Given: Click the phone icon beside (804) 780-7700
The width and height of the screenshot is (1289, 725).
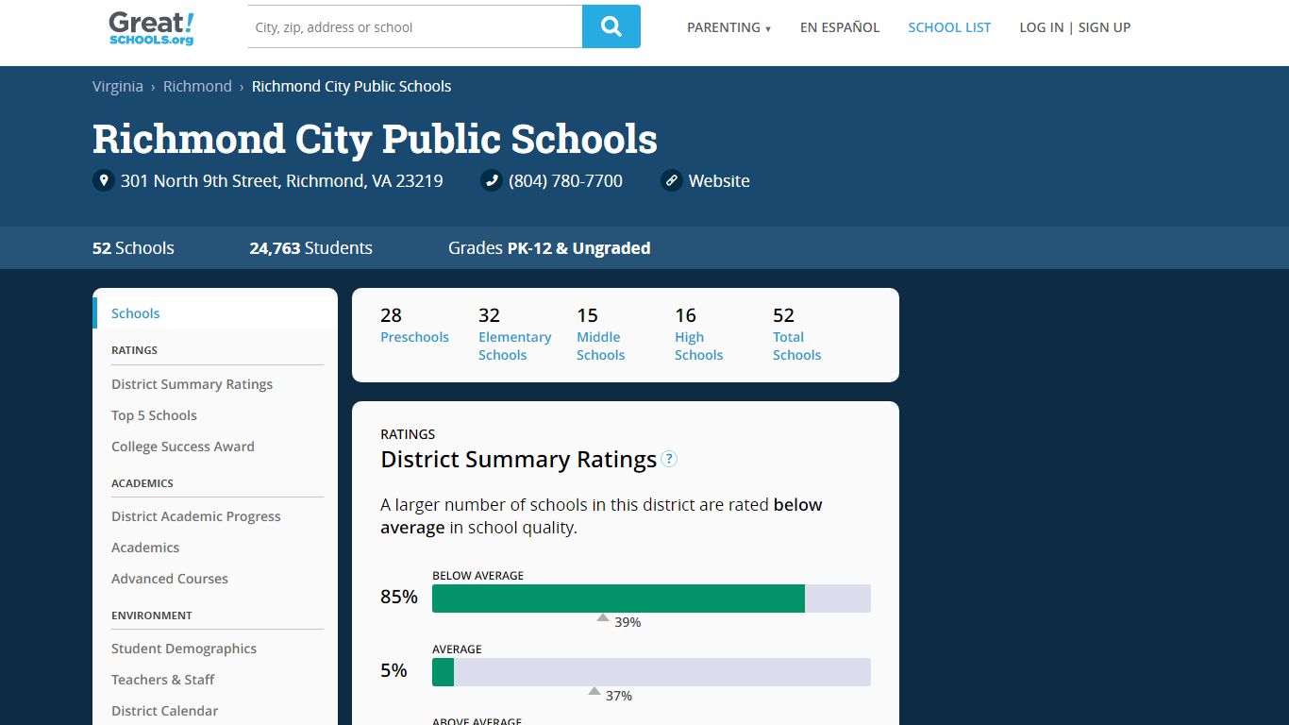Looking at the screenshot, I should (x=492, y=180).
